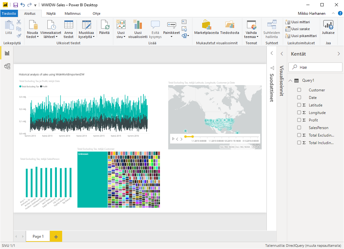Click Uusi sarake button
The image size is (344, 249).
click(x=298, y=29)
